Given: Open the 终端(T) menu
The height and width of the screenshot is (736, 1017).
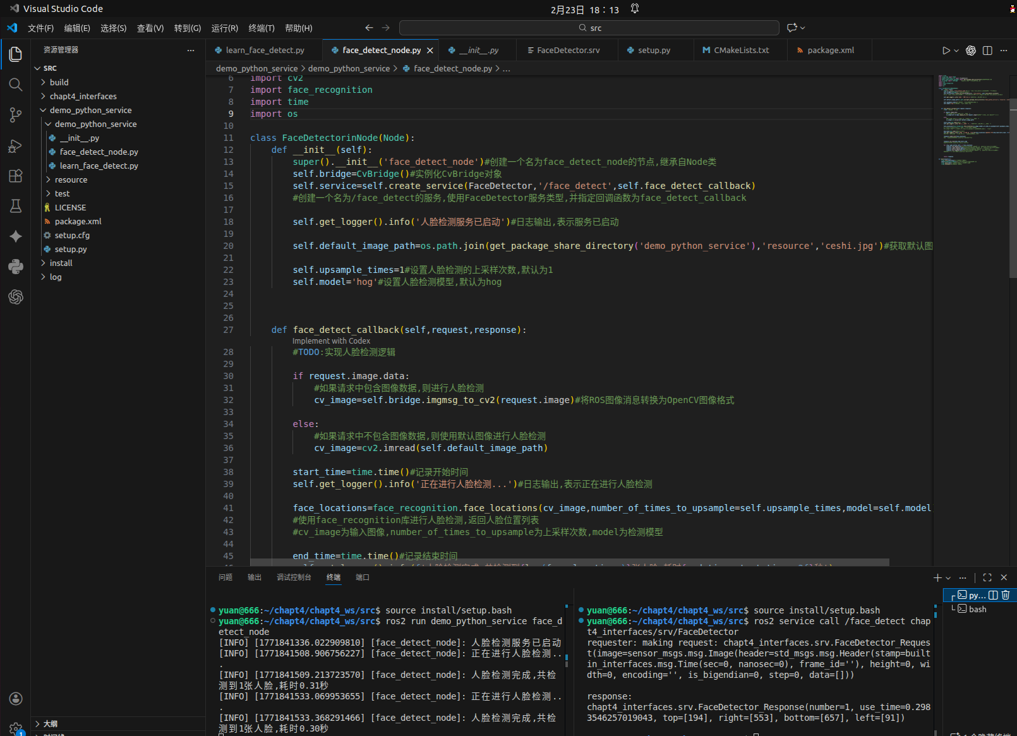Looking at the screenshot, I should coord(262,28).
